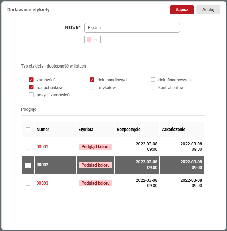Select the row 00002 checkbox

point(28,165)
